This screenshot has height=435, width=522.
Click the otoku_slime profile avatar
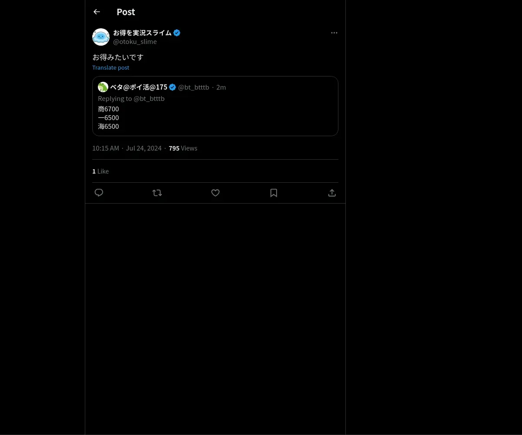pos(101,37)
